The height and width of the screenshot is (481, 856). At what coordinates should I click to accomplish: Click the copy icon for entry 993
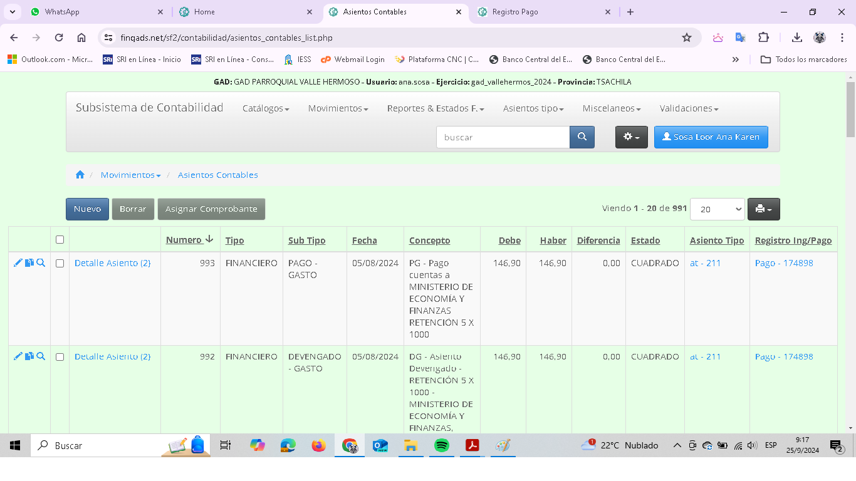[x=29, y=263]
